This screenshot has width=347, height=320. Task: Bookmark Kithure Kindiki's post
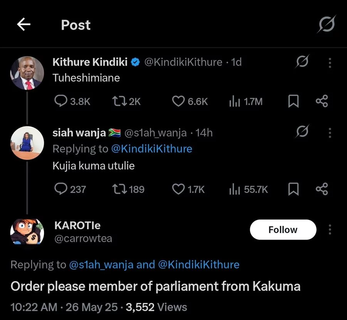point(293,101)
